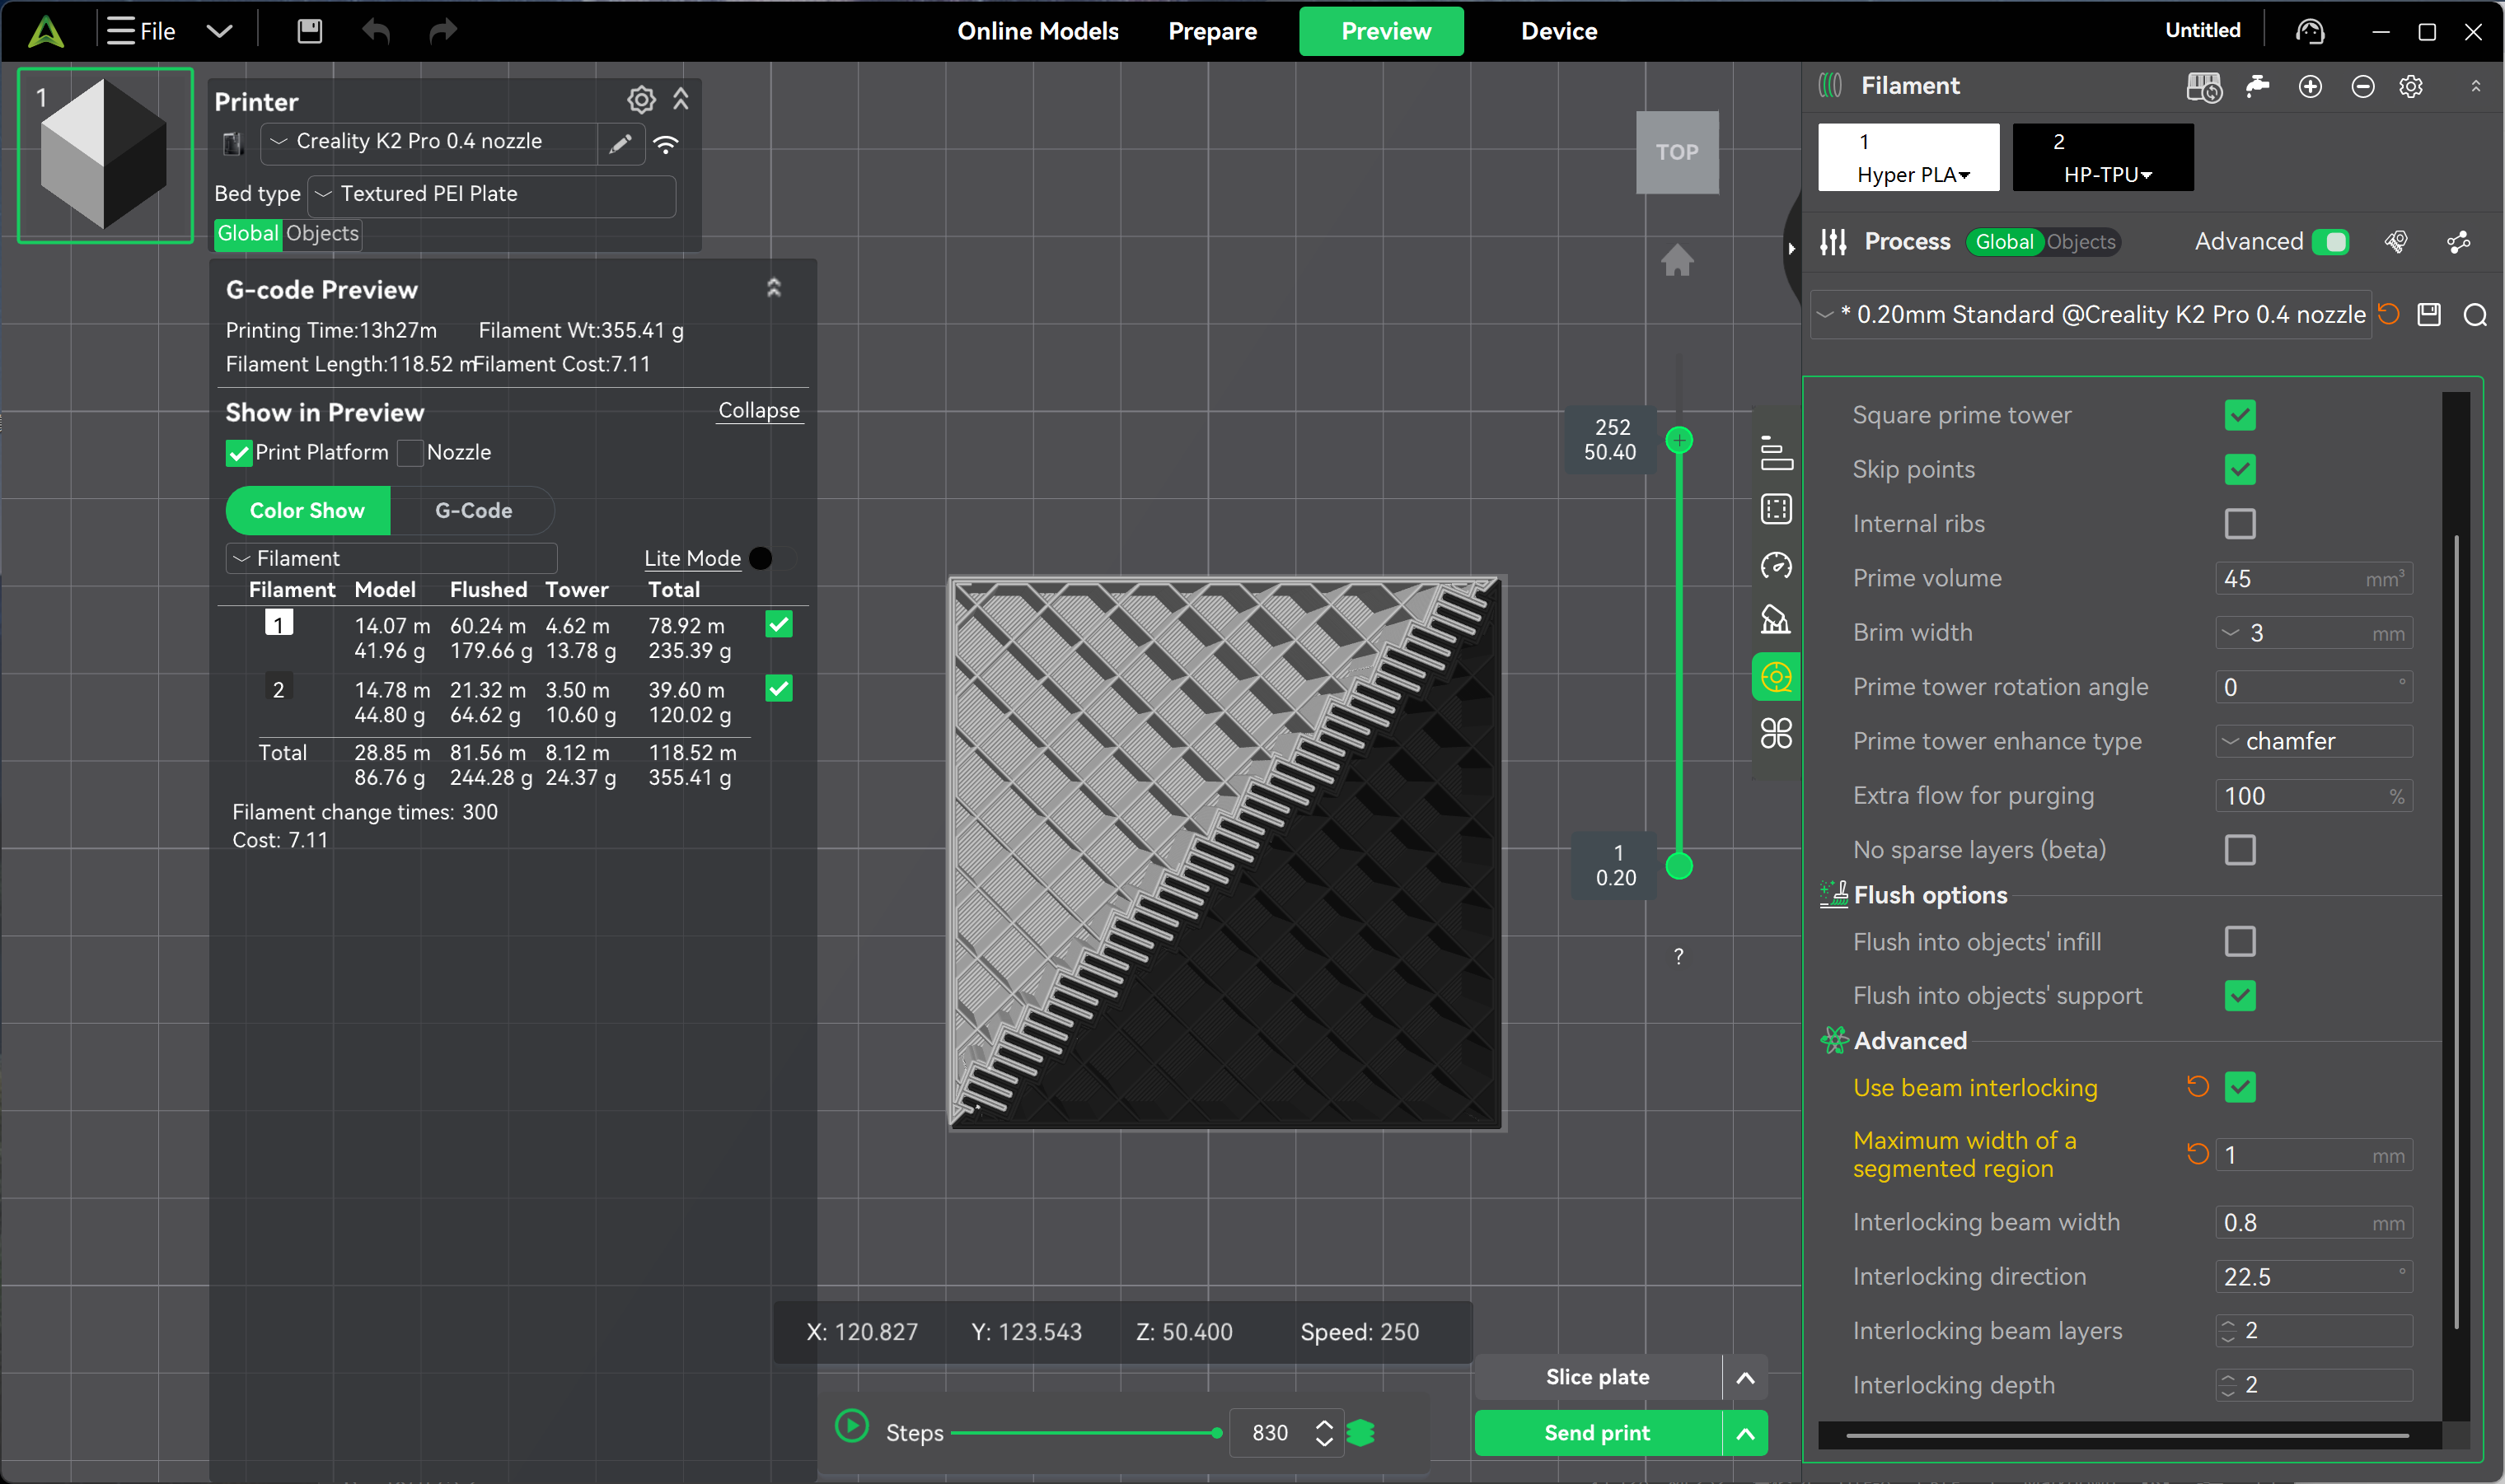This screenshot has width=2505, height=1484.
Task: Enable No sparse layers (beta)
Action: 2240,850
